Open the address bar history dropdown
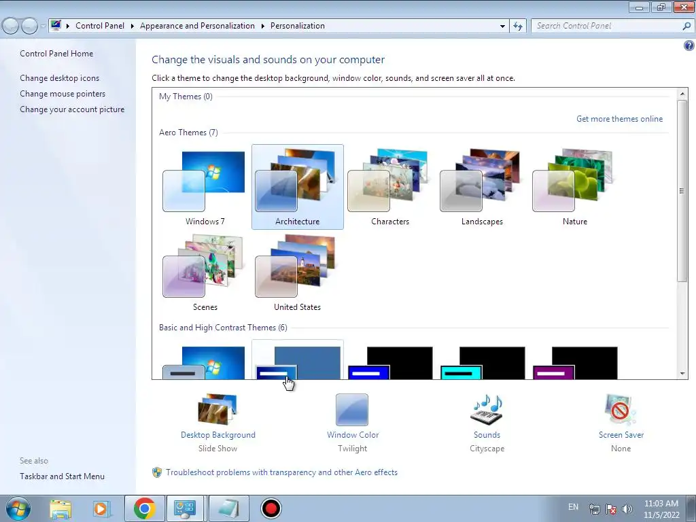 coord(502,27)
